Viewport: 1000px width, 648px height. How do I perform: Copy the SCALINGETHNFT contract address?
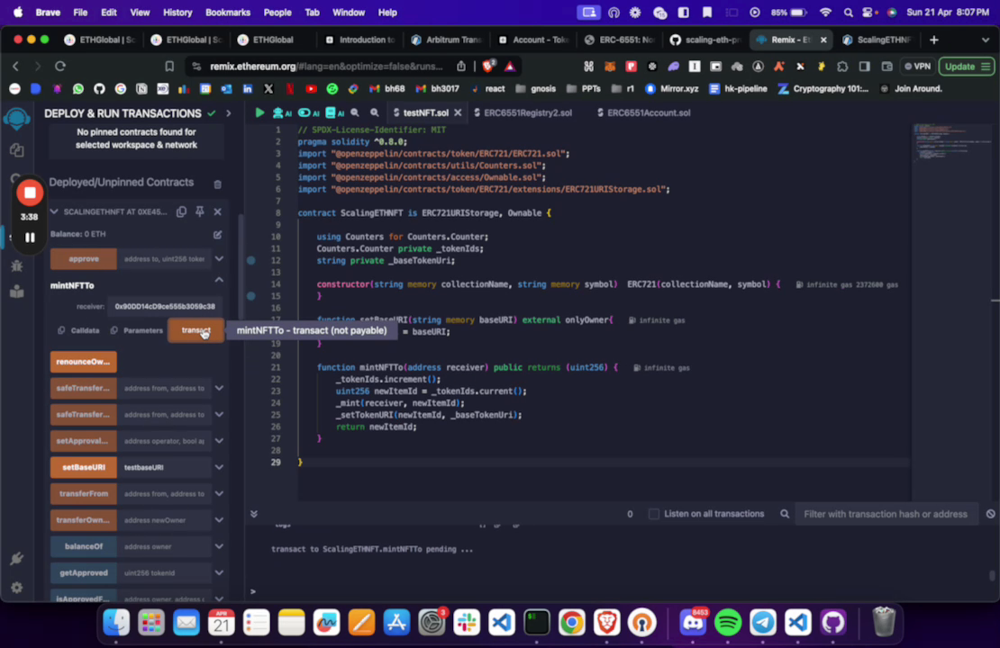pyautogui.click(x=182, y=211)
